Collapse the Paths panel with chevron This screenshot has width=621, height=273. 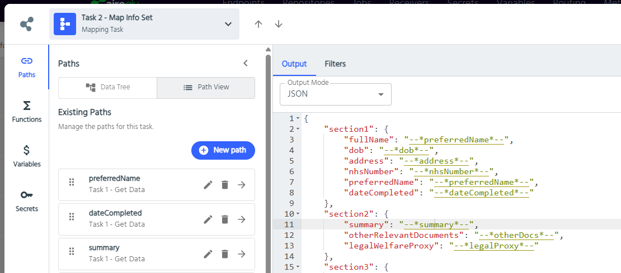click(x=245, y=64)
